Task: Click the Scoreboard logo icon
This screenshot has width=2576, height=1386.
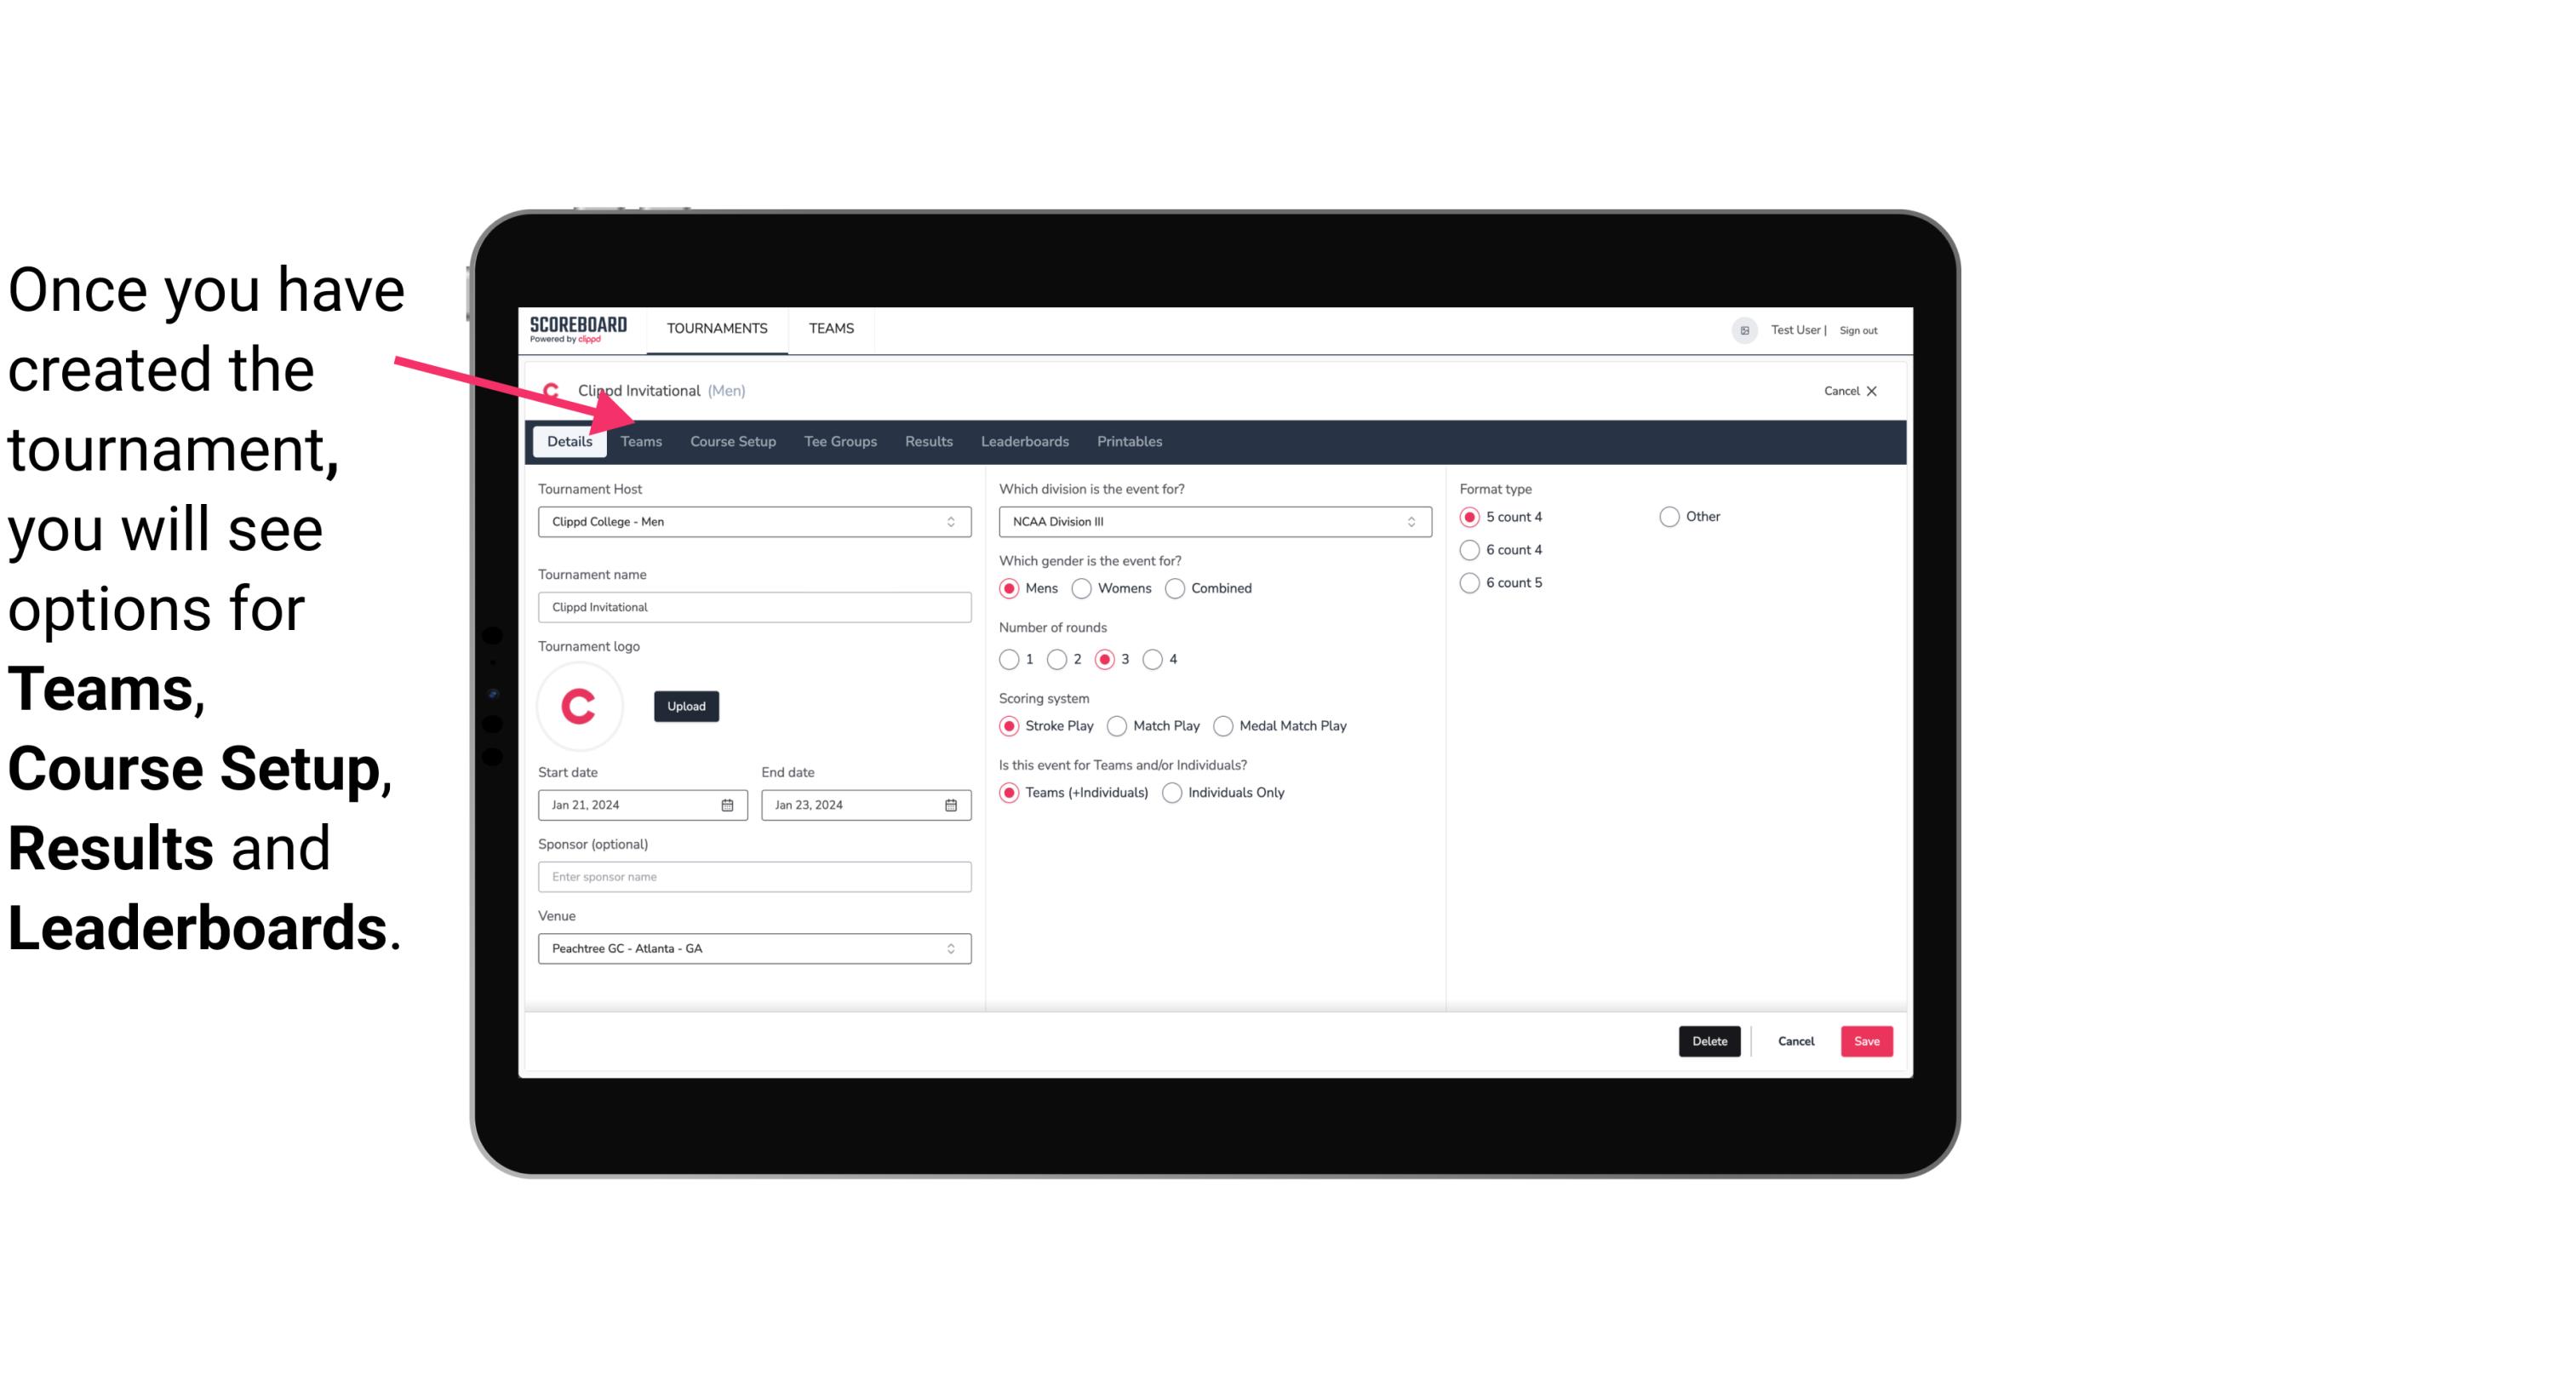Action: click(x=576, y=329)
